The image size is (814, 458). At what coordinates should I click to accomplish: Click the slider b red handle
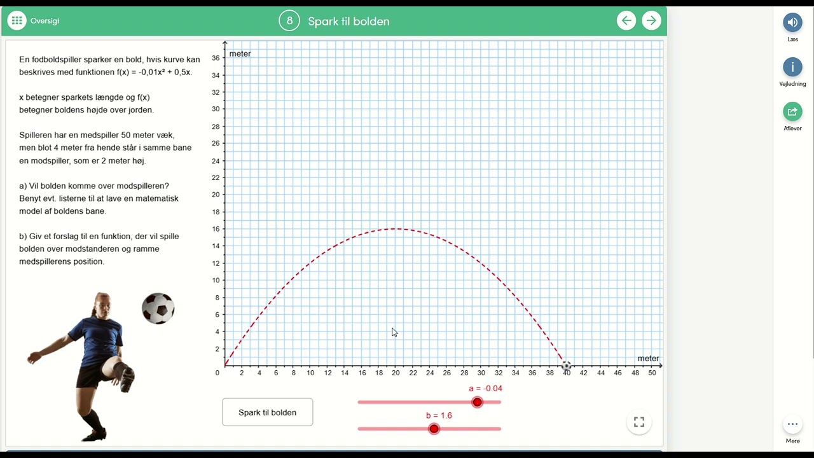pyautogui.click(x=434, y=429)
